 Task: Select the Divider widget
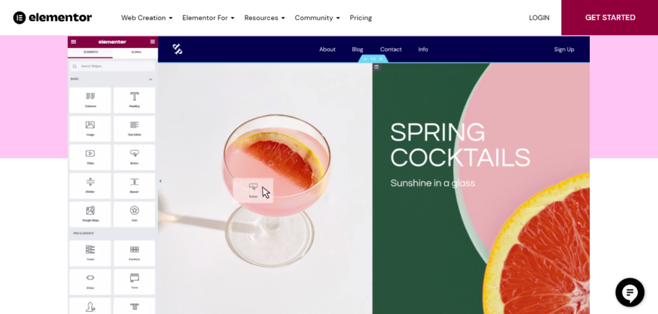coord(90,186)
